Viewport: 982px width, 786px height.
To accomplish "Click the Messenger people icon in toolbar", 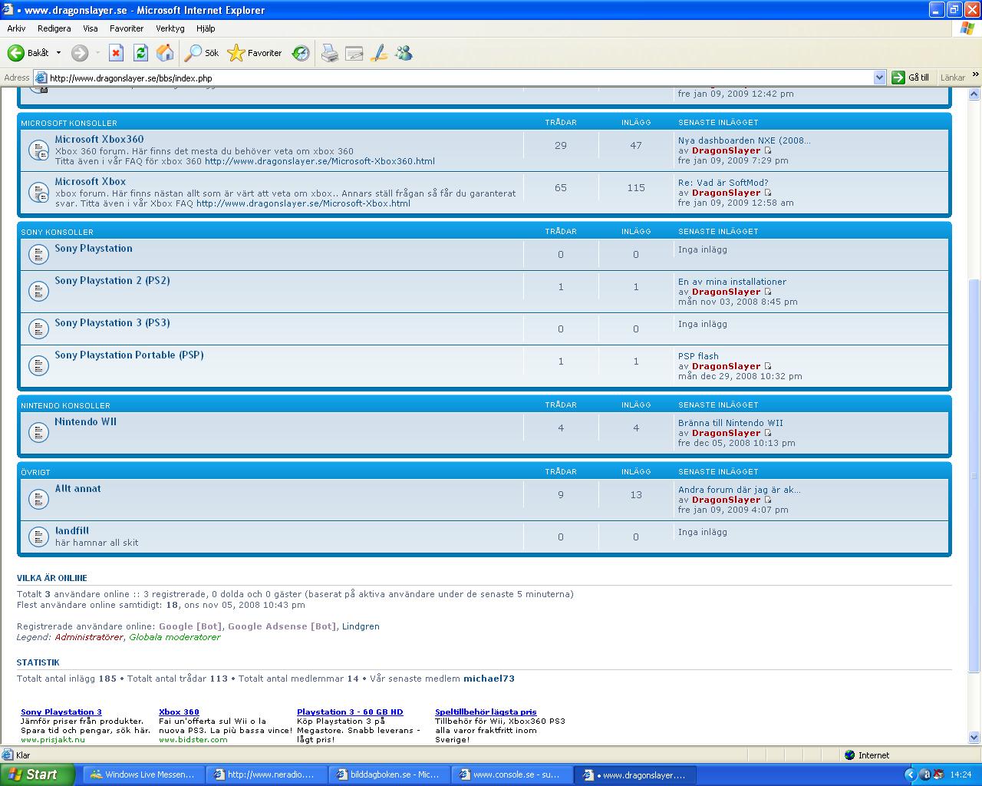I will coord(404,53).
